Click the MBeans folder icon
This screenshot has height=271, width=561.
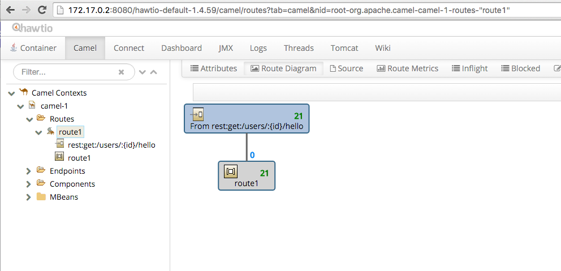pyautogui.click(x=41, y=196)
